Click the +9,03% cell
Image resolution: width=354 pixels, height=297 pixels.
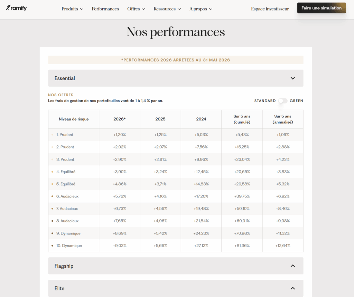coord(119,246)
